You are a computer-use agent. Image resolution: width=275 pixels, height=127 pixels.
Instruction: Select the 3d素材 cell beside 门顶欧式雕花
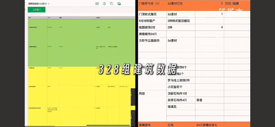181,14
